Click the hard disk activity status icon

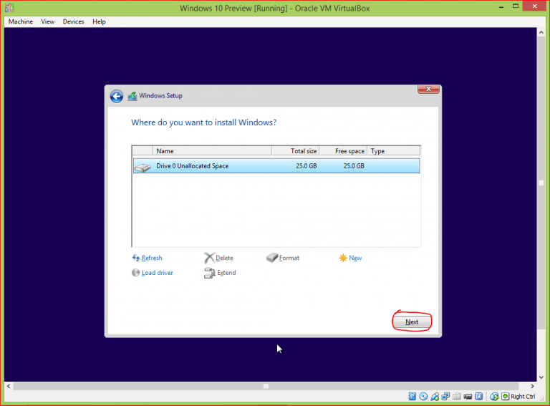[x=412, y=397]
